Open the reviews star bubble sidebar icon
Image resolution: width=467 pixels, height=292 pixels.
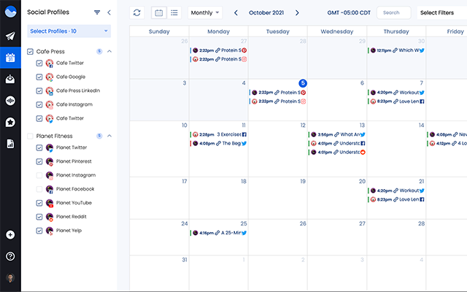[10, 122]
